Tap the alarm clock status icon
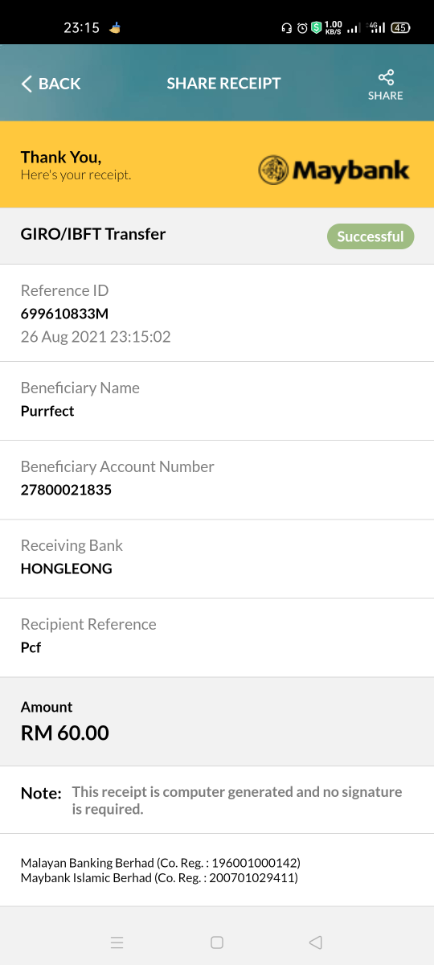This screenshot has width=434, height=965. tap(302, 28)
